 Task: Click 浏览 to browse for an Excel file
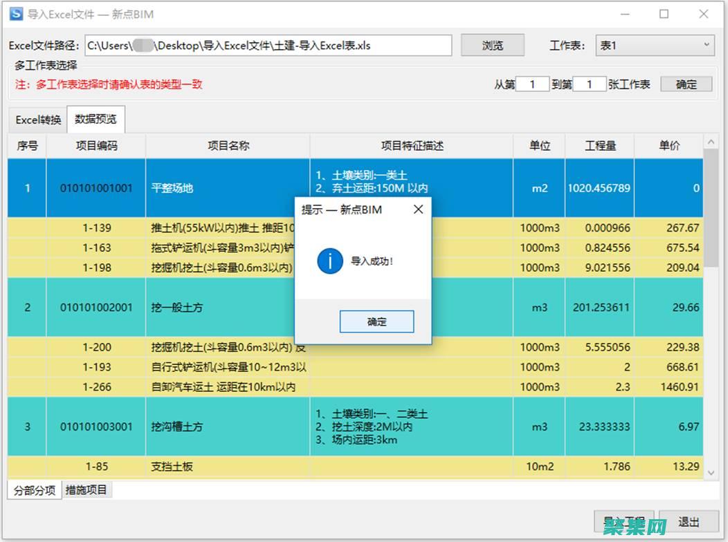[492, 44]
